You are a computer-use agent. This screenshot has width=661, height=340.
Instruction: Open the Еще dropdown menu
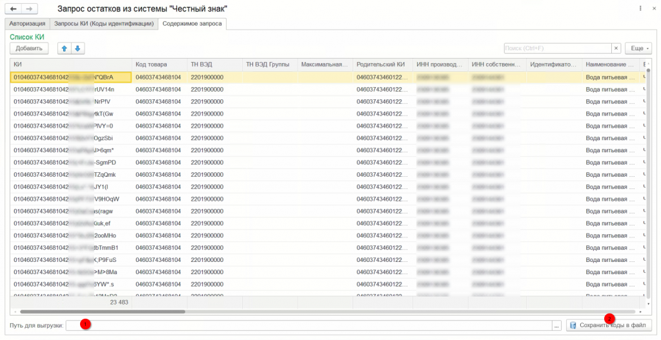638,48
